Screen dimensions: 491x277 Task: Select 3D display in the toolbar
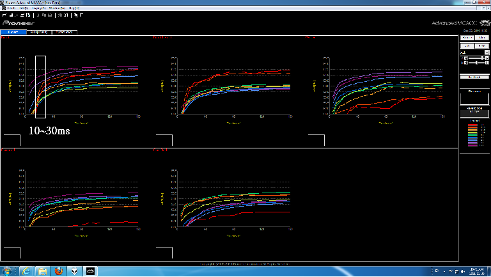coord(66,15)
